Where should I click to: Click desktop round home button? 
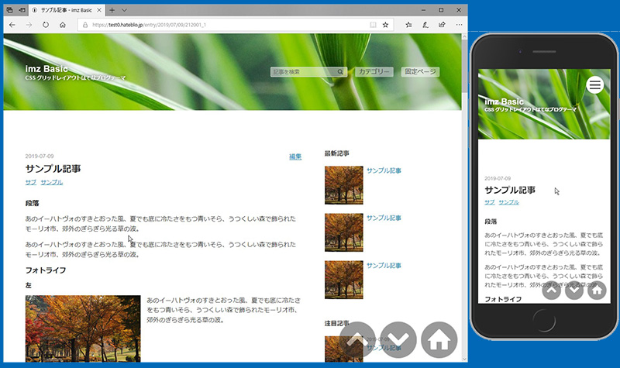click(x=439, y=340)
